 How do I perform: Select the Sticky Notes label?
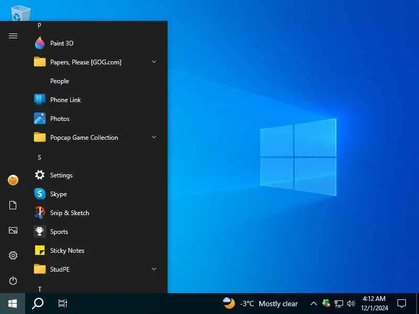coord(68,251)
